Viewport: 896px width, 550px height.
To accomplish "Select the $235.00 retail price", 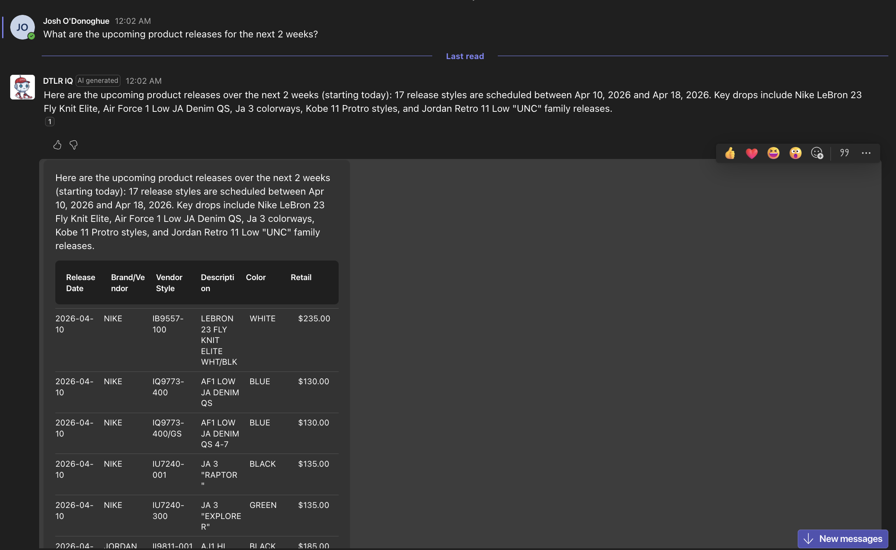I will (314, 318).
